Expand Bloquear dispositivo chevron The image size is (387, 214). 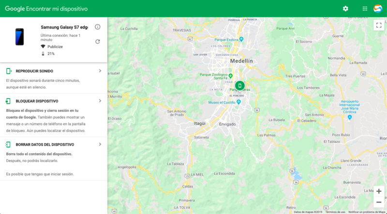click(x=100, y=101)
